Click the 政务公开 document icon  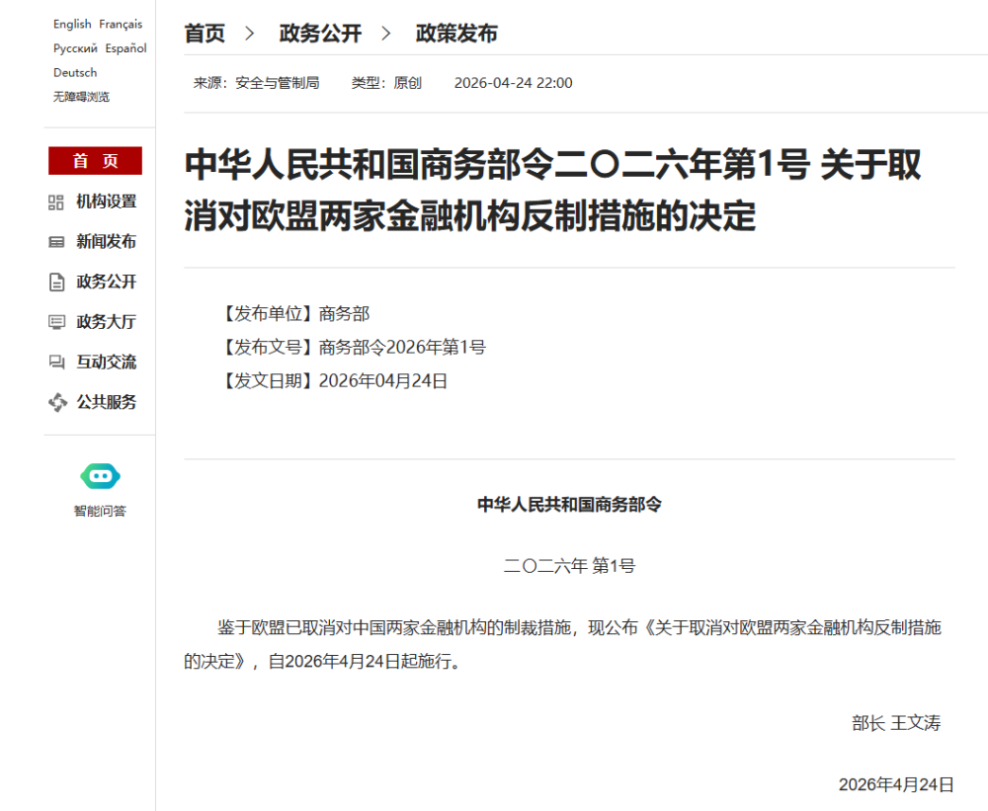pos(56,283)
